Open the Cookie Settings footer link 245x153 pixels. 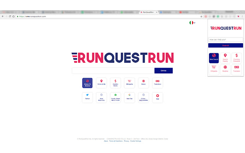[136, 141]
